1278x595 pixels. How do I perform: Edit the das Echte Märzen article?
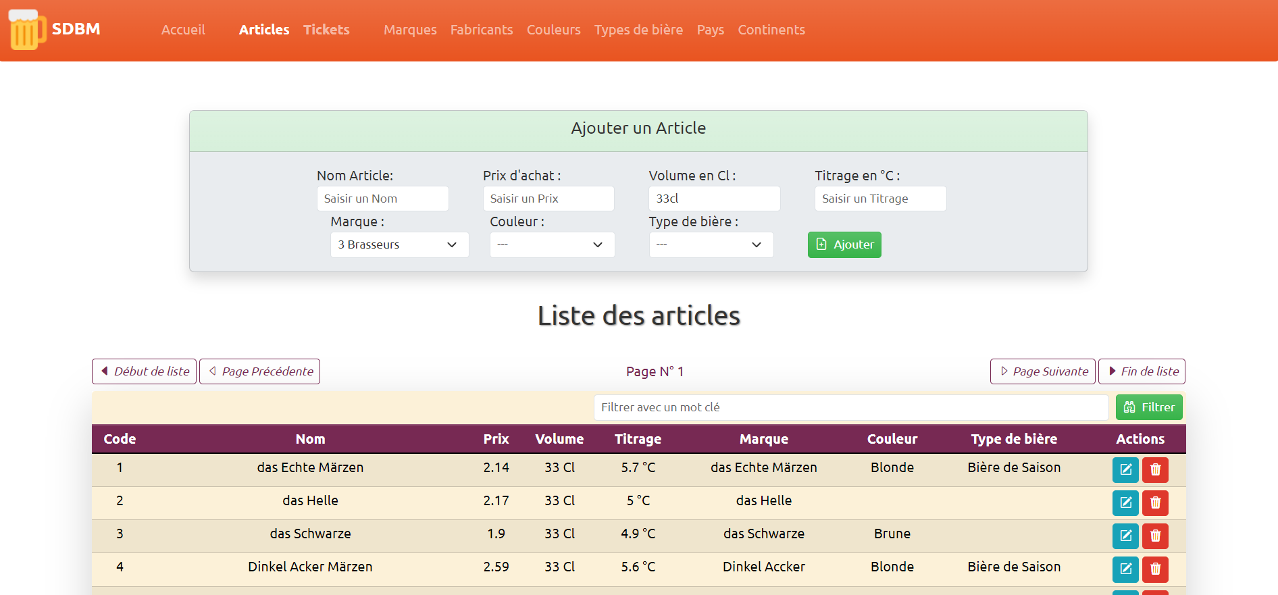pyautogui.click(x=1125, y=469)
